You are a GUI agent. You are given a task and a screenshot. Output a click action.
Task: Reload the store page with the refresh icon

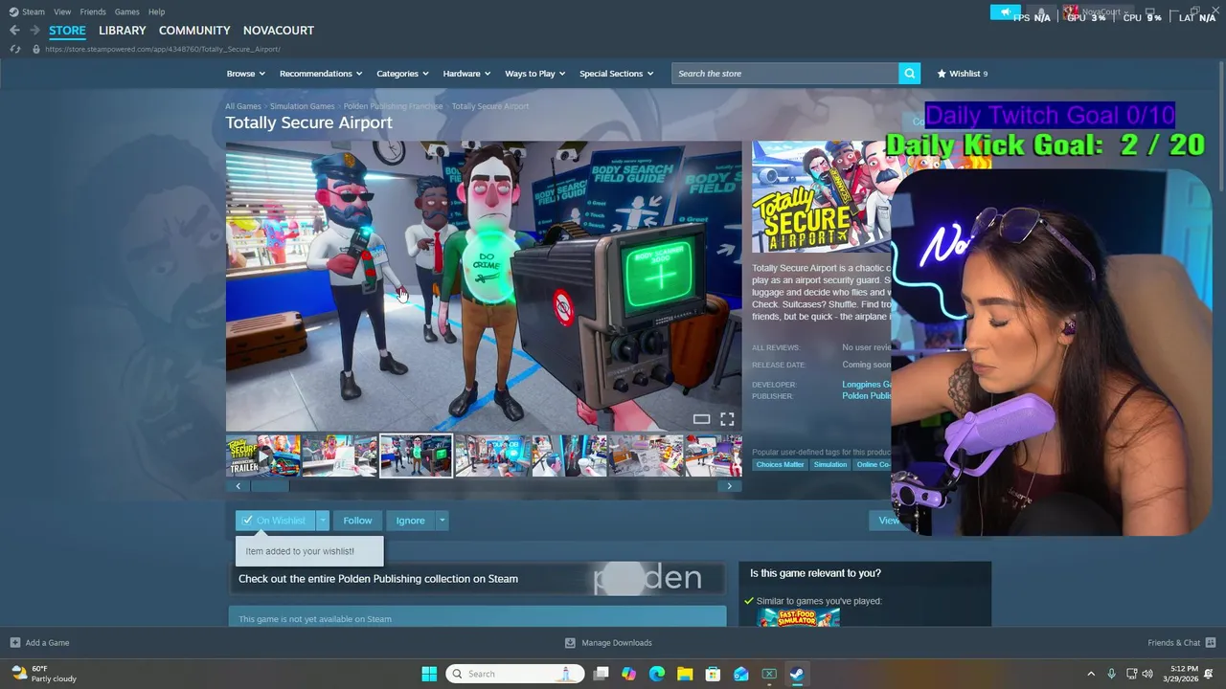[x=15, y=49]
